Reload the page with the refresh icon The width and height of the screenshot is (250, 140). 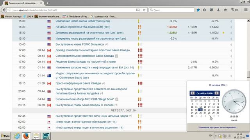pos(144,10)
